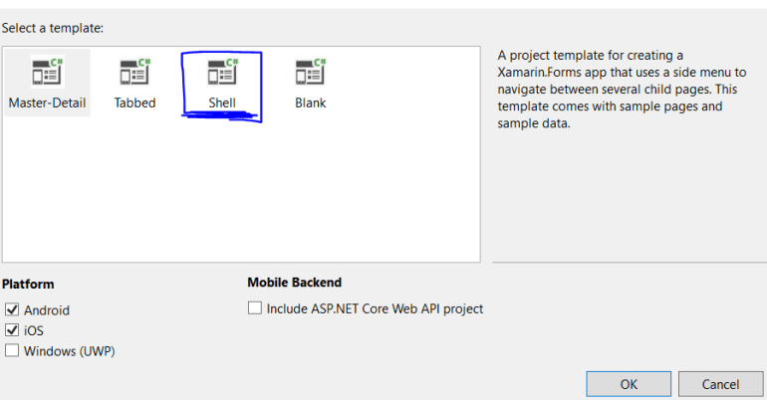Uncheck the iOS platform checkbox
The image size is (767, 400).
(12, 330)
